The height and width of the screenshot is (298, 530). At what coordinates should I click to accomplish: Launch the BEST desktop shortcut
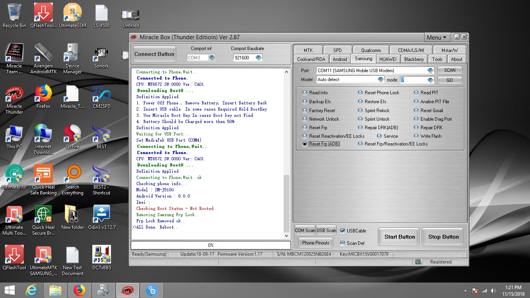pyautogui.click(x=101, y=137)
